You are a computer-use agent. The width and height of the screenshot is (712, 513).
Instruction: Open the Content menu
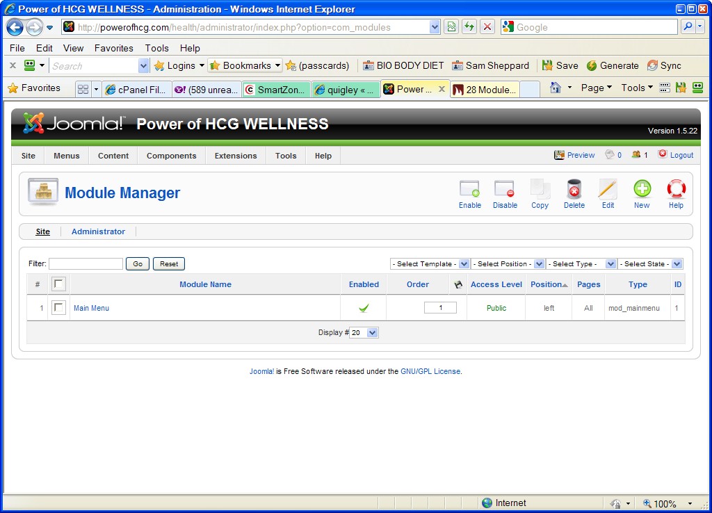point(113,156)
